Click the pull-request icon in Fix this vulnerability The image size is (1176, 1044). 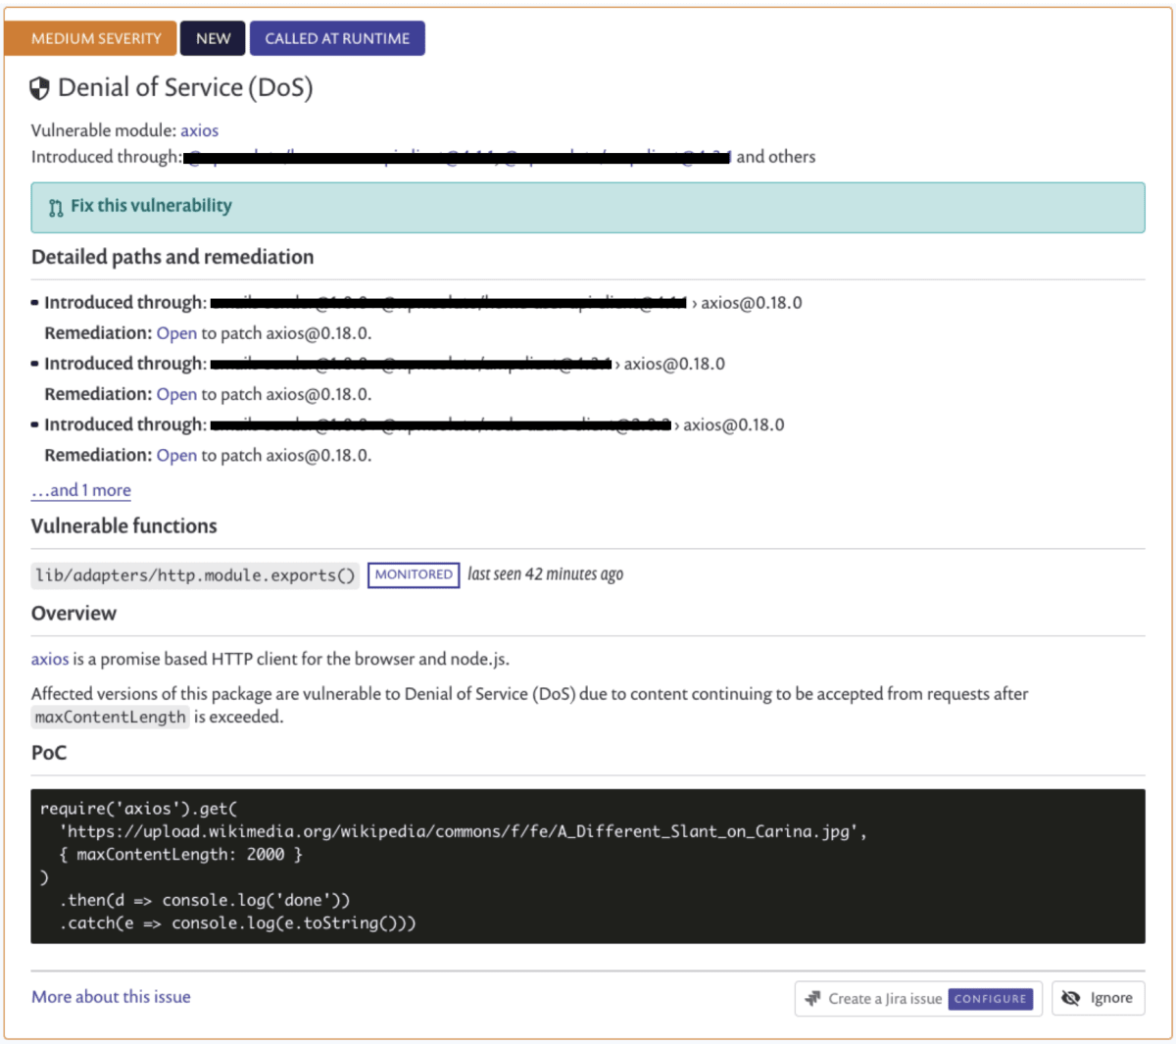[56, 208]
